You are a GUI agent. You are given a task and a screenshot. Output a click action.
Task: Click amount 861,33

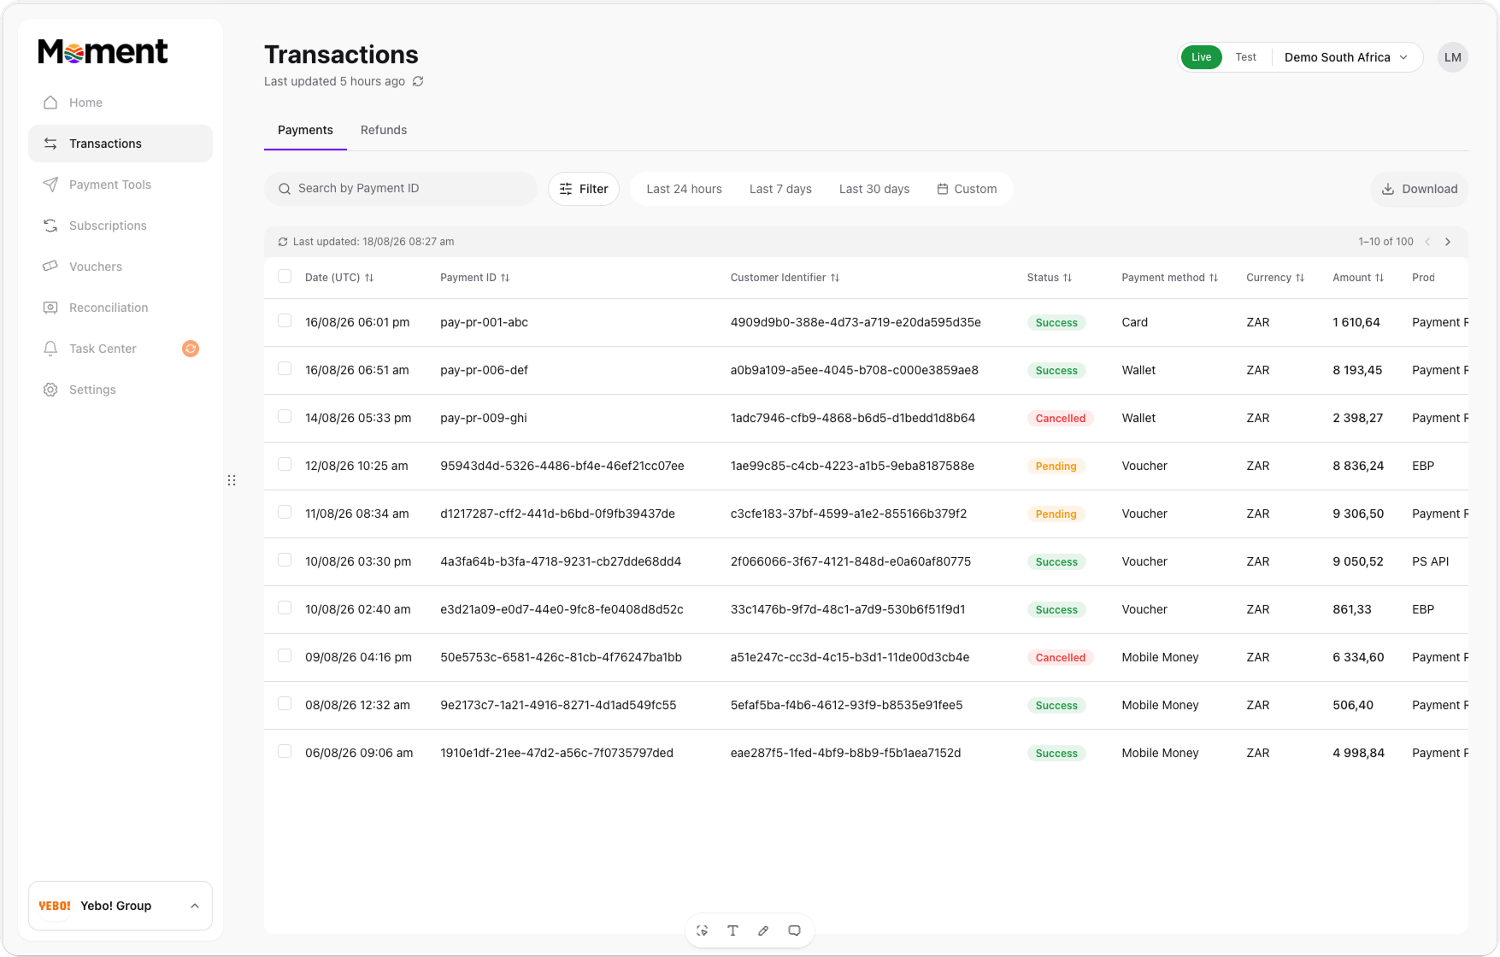pos(1351,609)
